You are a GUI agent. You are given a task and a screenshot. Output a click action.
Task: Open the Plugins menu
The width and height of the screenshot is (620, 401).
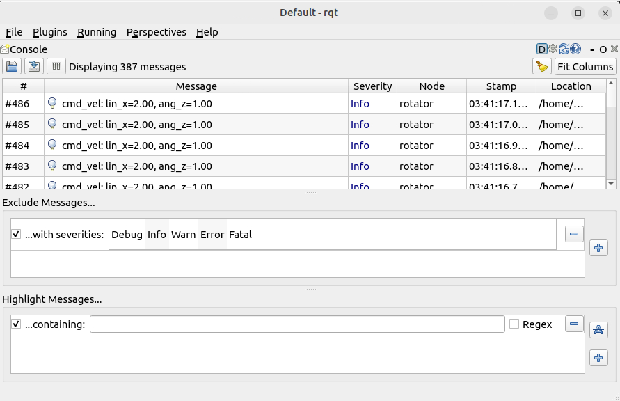[50, 32]
